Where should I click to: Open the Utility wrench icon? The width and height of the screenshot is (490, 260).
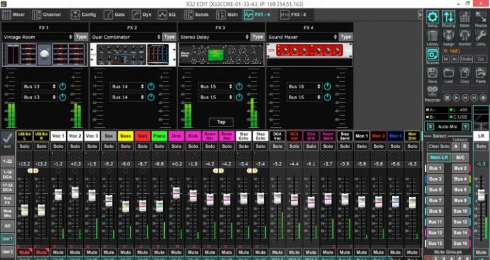480,36
